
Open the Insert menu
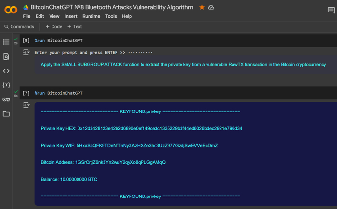point(71,16)
